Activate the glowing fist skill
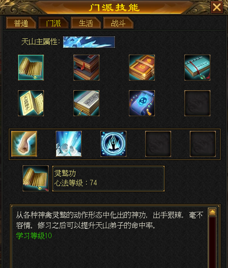 (24, 144)
